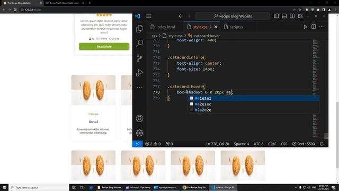
Task: Show errors and warnings count
Action: click(x=153, y=144)
